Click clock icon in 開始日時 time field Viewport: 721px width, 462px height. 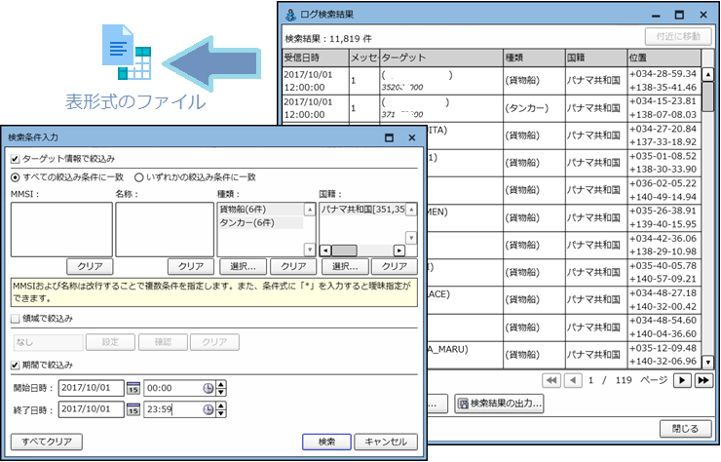tap(209, 388)
